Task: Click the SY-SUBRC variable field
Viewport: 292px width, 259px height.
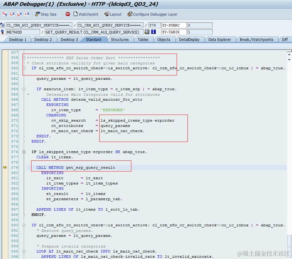Action: (x=174, y=25)
